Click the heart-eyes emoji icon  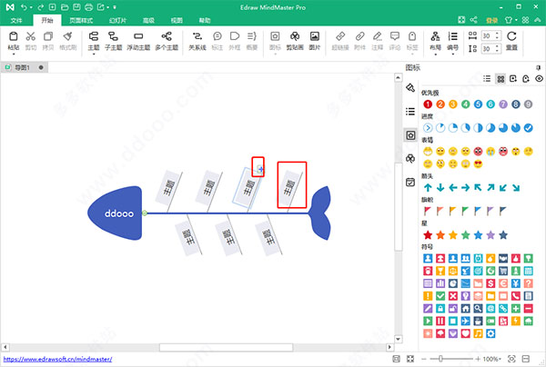click(478, 164)
